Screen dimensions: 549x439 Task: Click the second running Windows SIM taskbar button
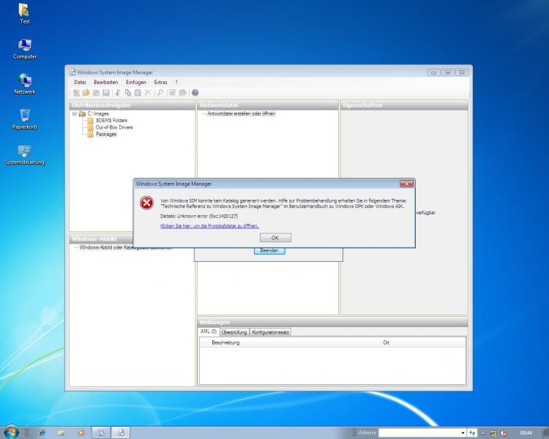click(x=121, y=432)
